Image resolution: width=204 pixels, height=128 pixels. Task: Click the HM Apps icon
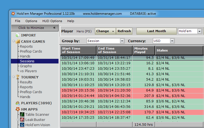tap(18, 109)
